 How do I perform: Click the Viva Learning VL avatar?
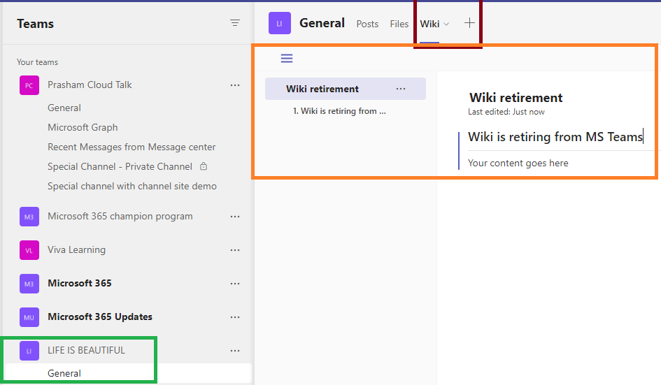pyautogui.click(x=29, y=250)
